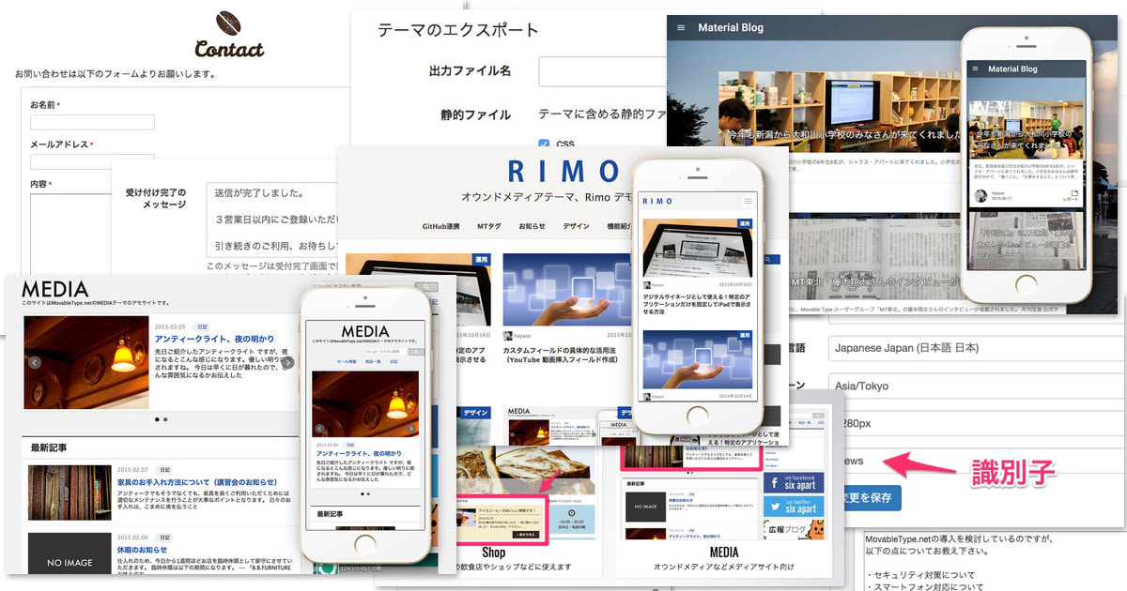Tap the folder icon on Material Blog phone card
The width and height of the screenshot is (1127, 591).
[x=1075, y=193]
